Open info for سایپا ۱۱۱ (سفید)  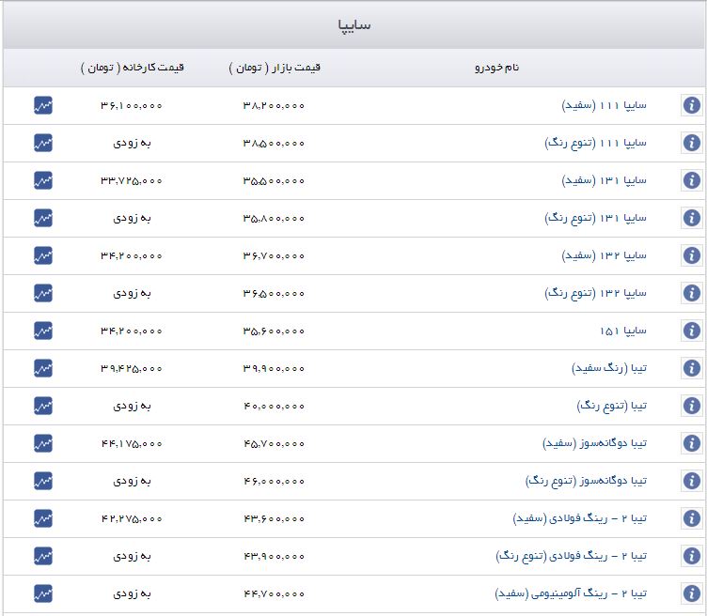click(691, 105)
